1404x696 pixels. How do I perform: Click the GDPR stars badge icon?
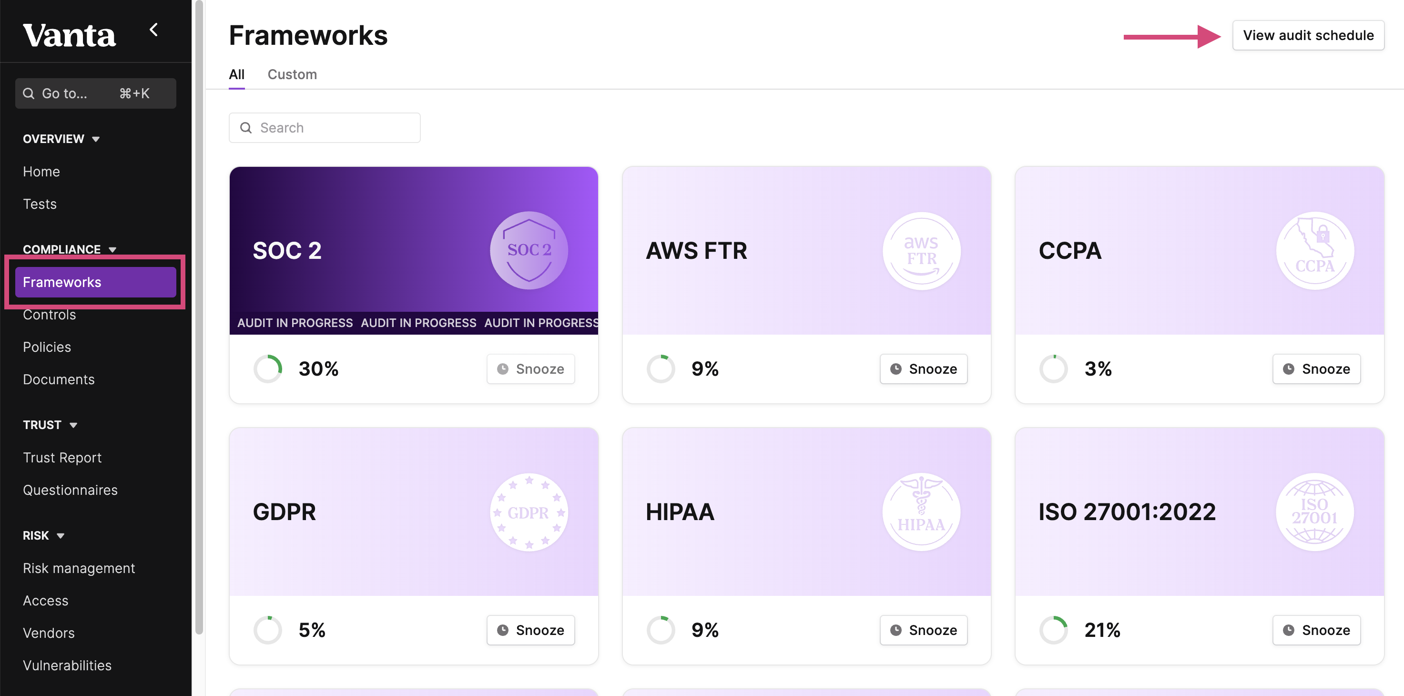pyautogui.click(x=529, y=512)
